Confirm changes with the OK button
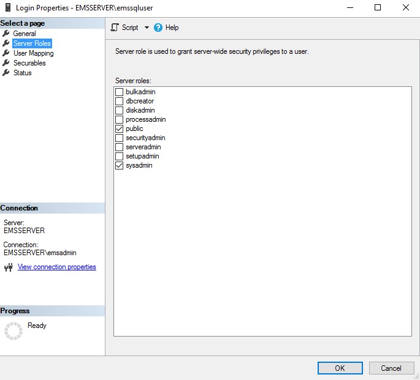The image size is (420, 380). pyautogui.click(x=340, y=368)
